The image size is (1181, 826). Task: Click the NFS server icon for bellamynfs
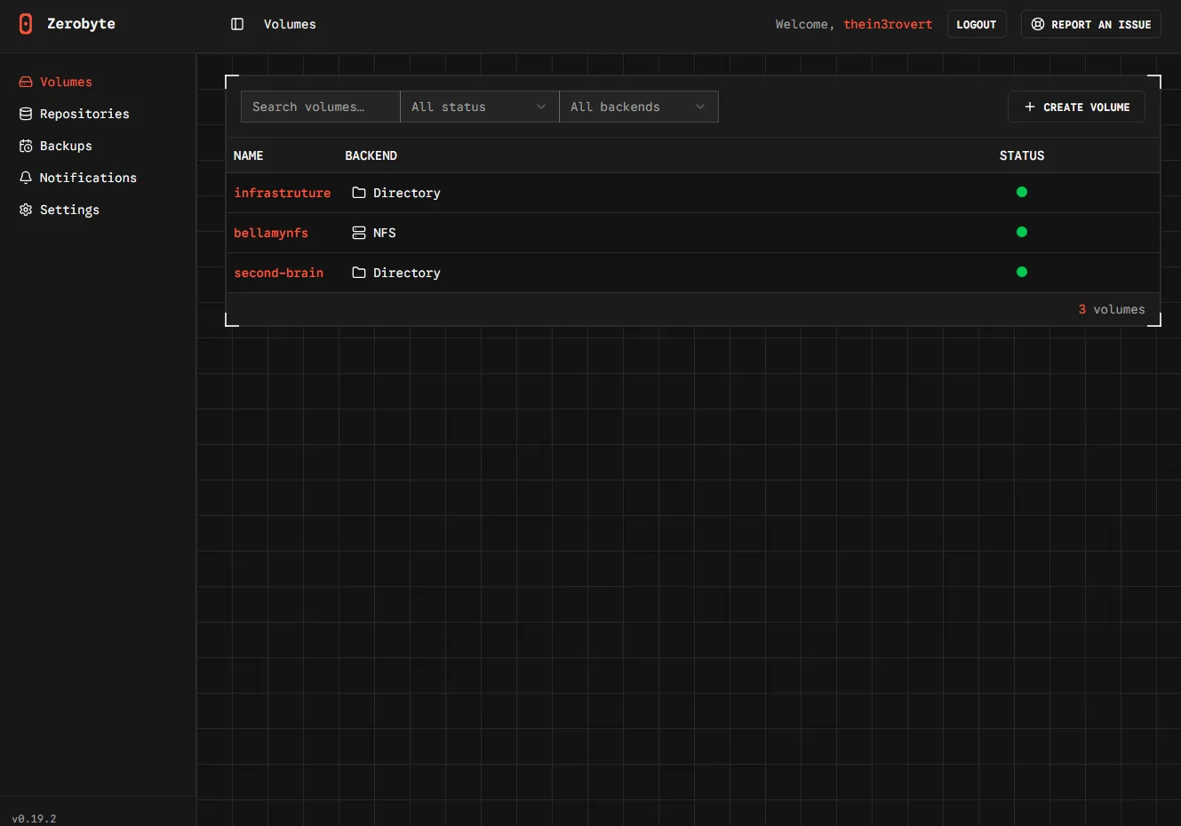tap(359, 233)
